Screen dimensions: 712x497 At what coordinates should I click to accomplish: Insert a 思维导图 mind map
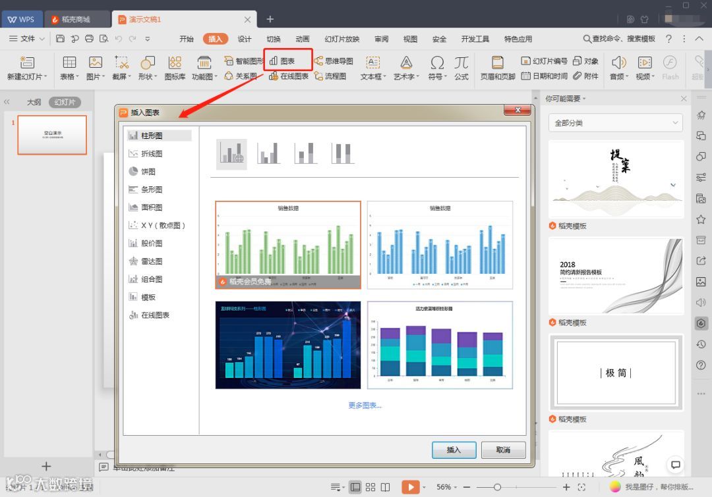[334, 61]
